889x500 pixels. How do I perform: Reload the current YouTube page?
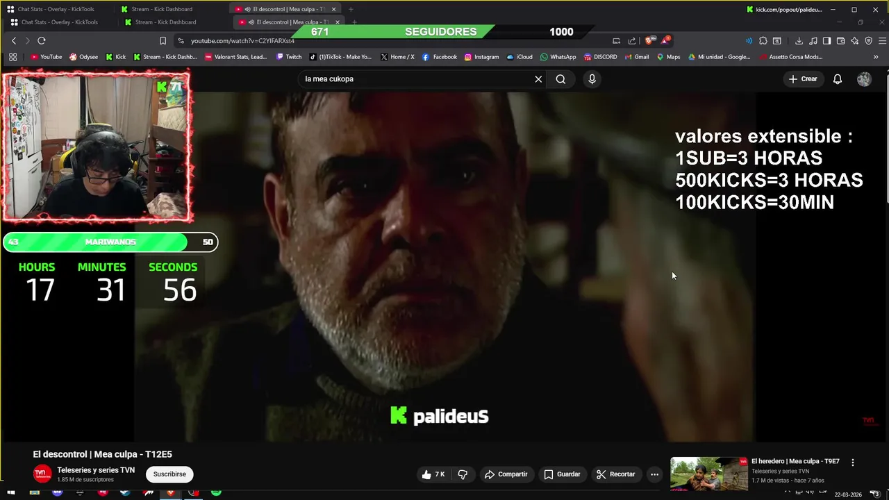coord(42,41)
